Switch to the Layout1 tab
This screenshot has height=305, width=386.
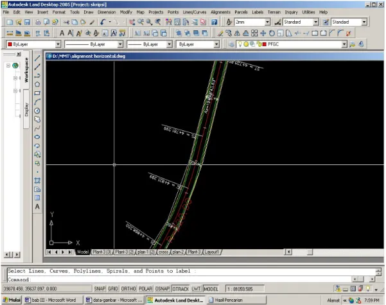point(212,252)
